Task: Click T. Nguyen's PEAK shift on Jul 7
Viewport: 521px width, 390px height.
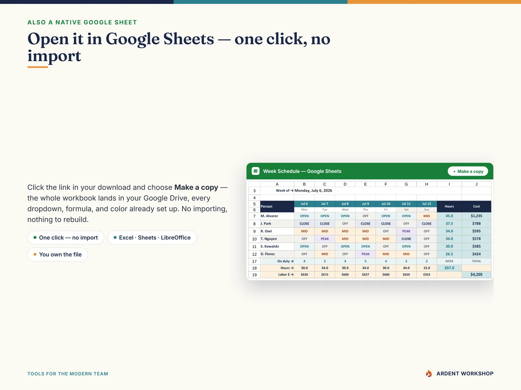Action: 325,239
